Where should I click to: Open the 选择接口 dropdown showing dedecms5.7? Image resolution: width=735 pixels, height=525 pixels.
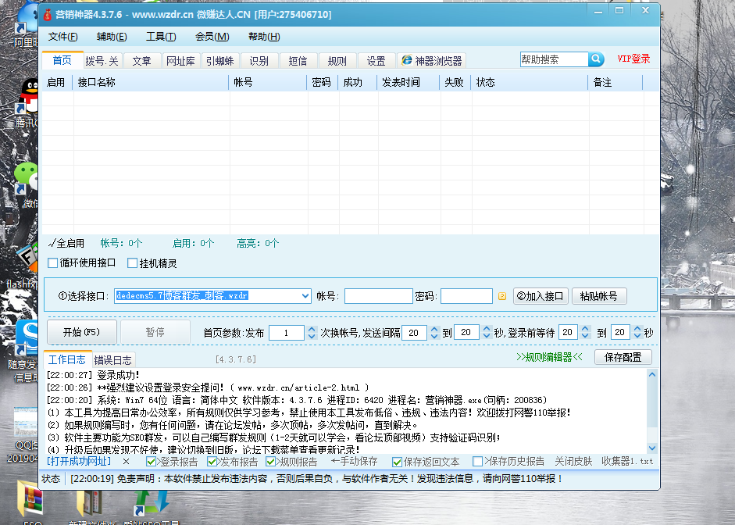tap(306, 295)
